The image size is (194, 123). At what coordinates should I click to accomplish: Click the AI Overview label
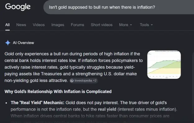(x=23, y=43)
